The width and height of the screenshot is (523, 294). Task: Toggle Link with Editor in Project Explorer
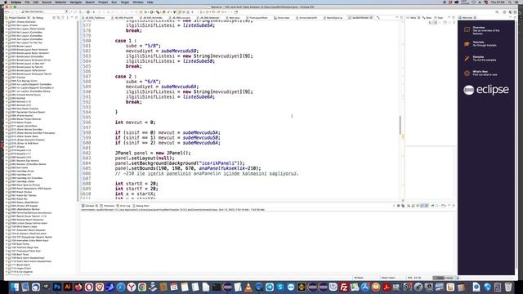(58, 18)
